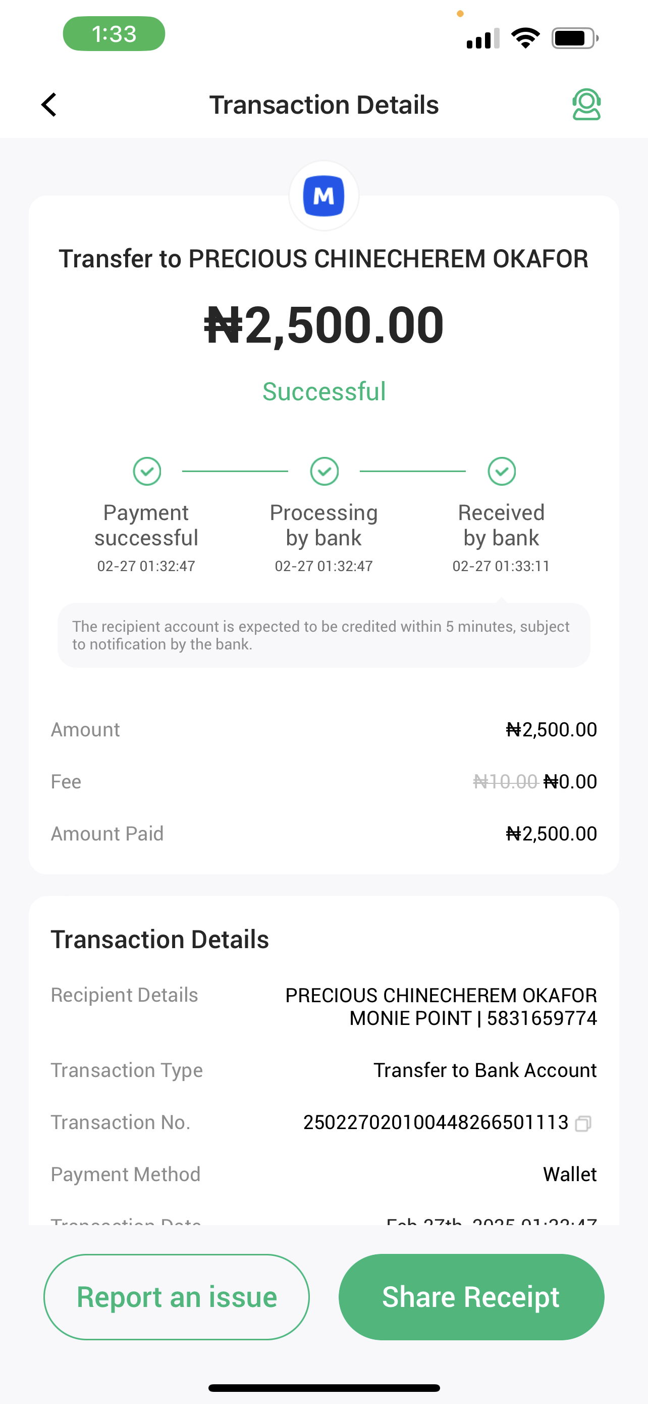This screenshot has height=1404, width=648.
Task: Tap the Payment successful checkmark icon
Action: 147,471
